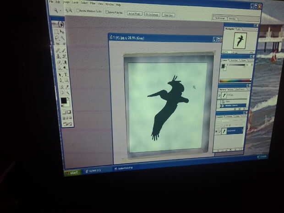Switch to Quick Mask Mode
Image resolution: width=284 pixels, height=213 pixels.
click(69, 112)
